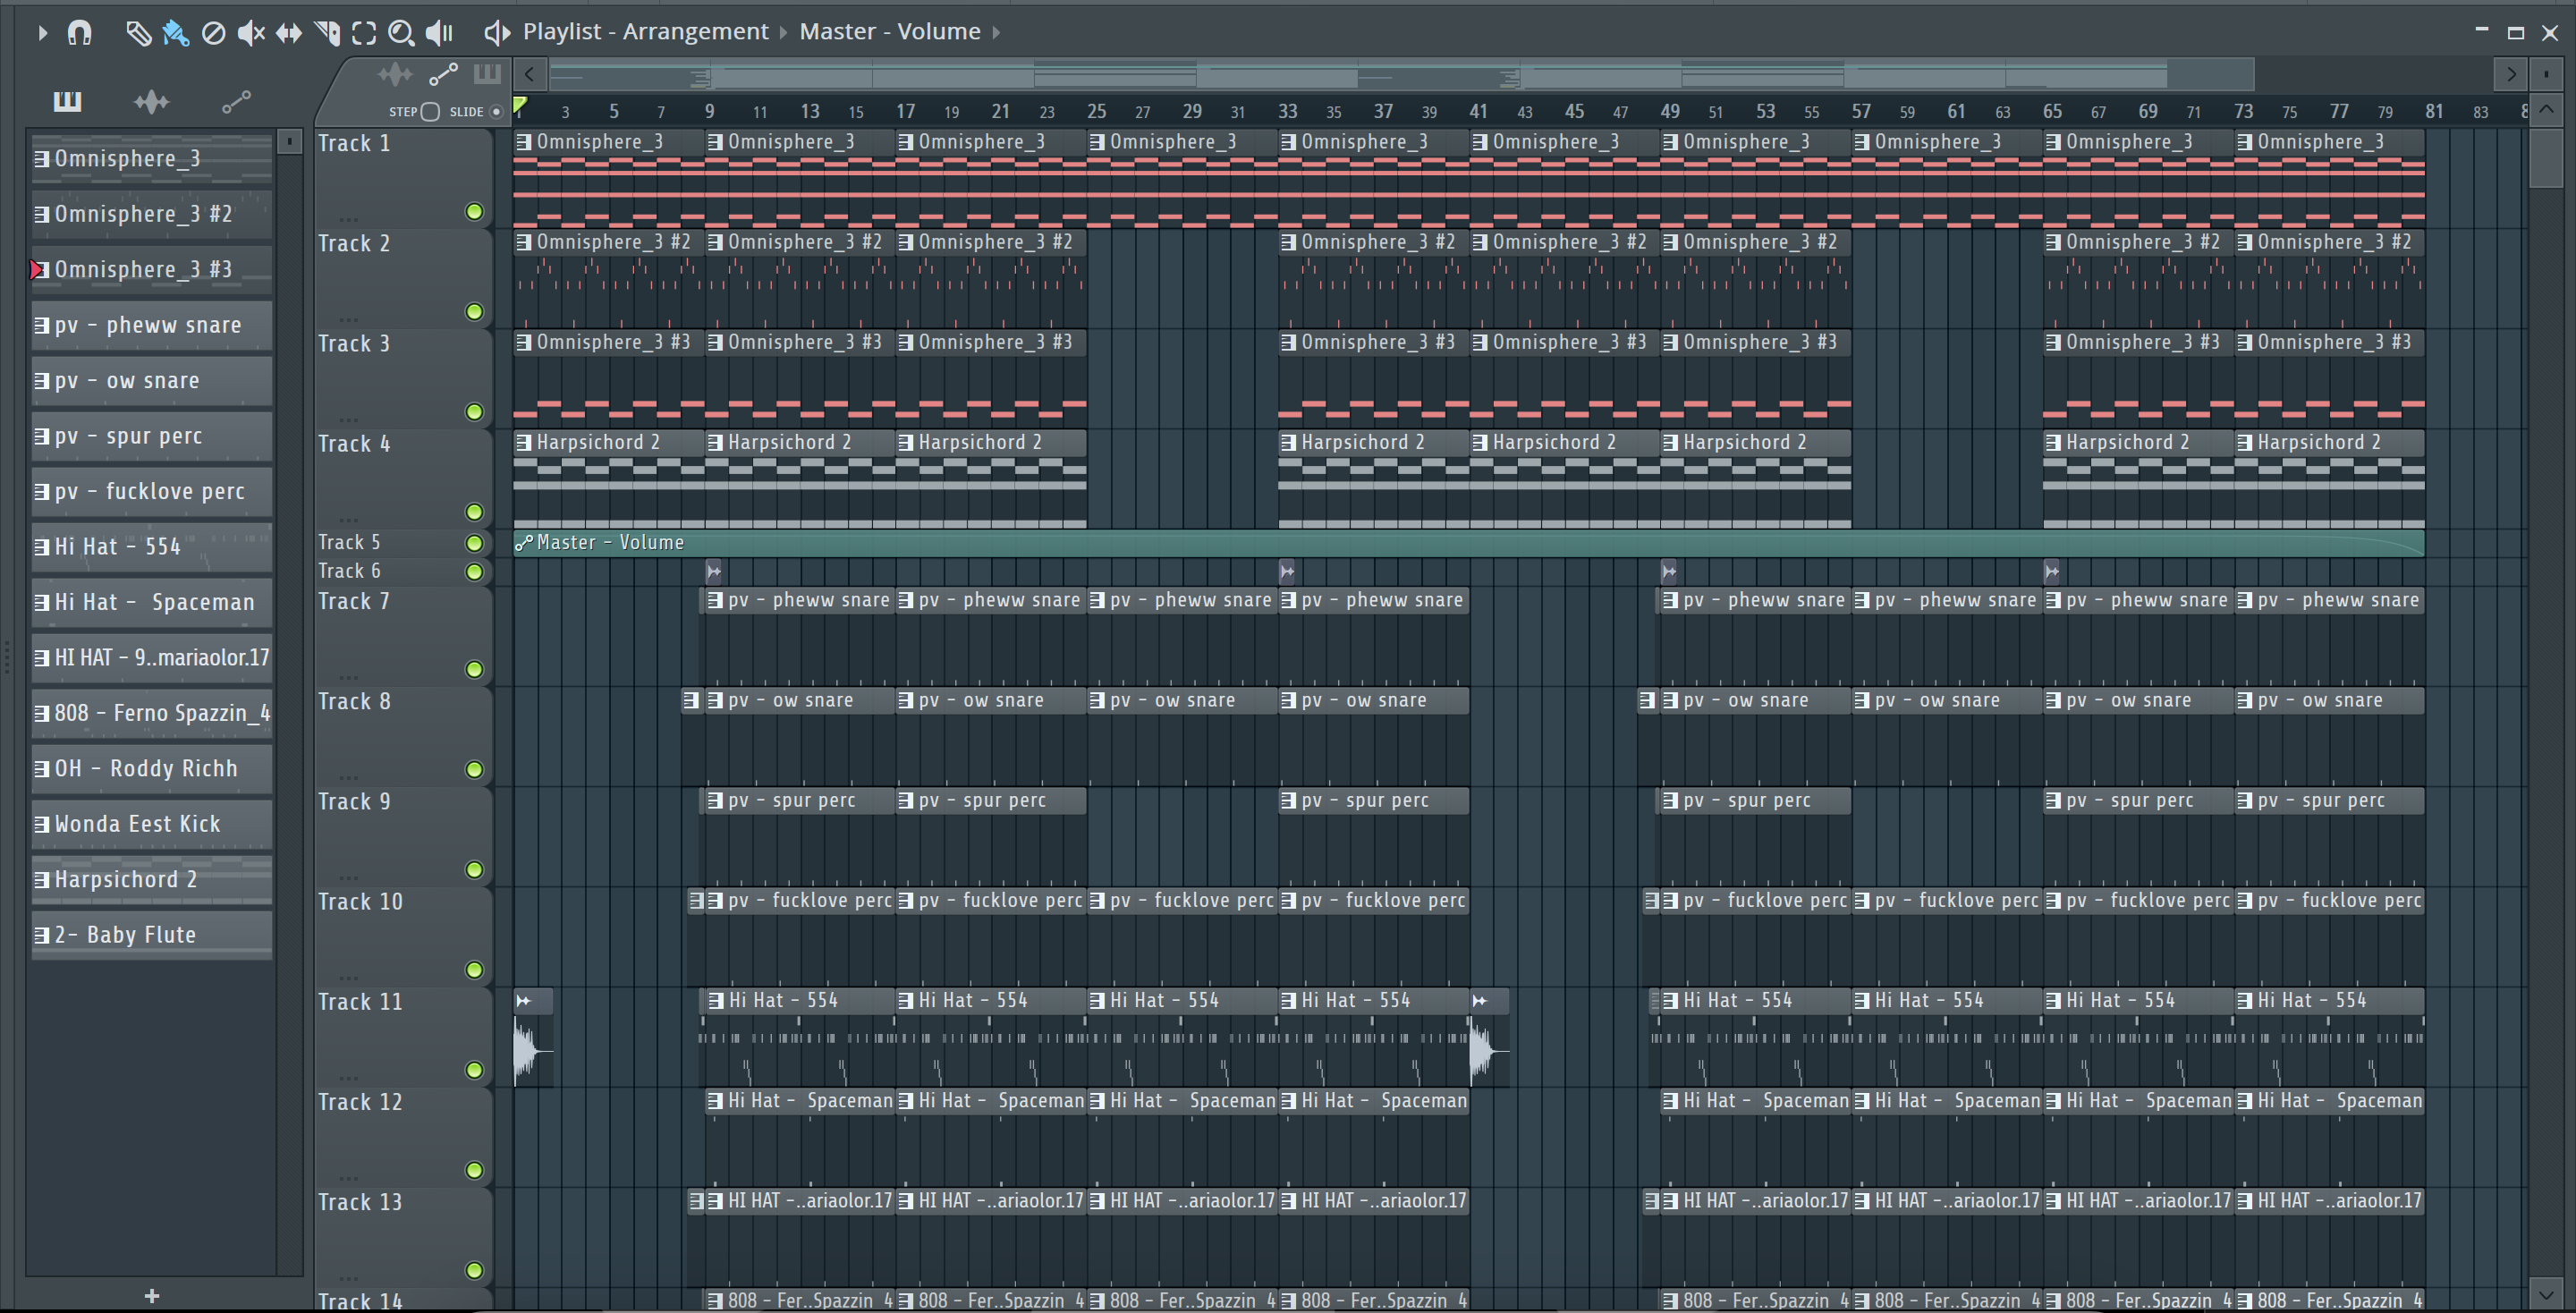This screenshot has height=1313, width=2576.
Task: Select the Slip tool
Action: pos(289,33)
